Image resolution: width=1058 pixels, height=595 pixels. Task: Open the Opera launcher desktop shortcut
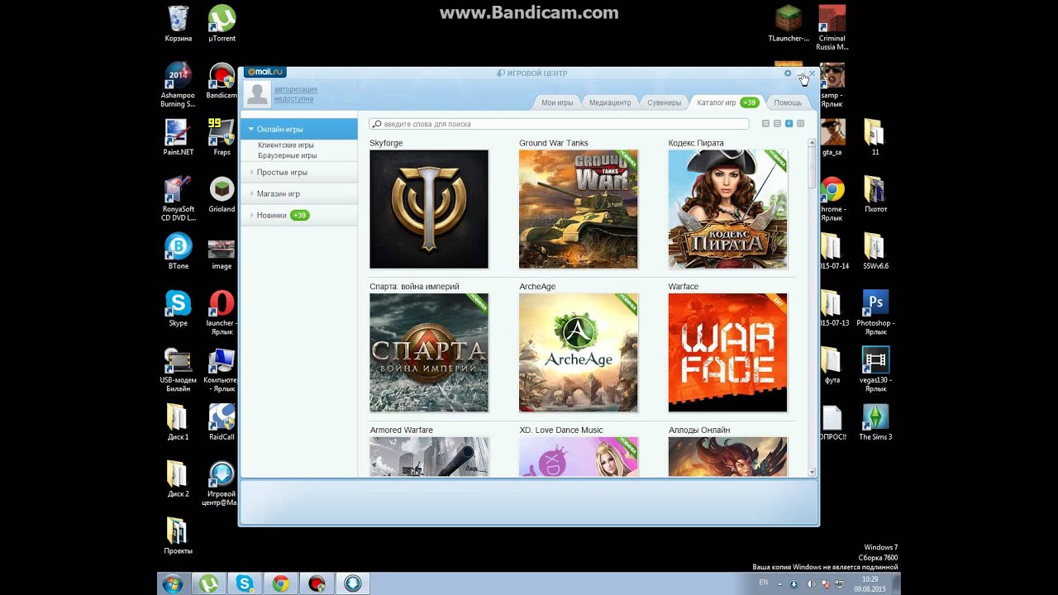222,312
